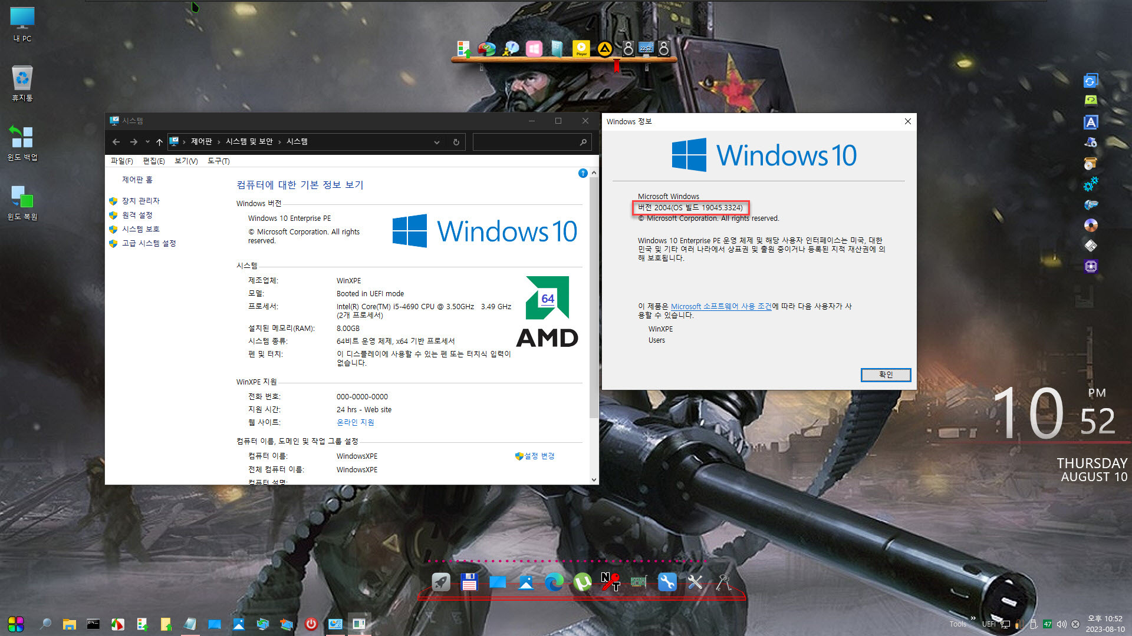Click the 온라인 지원 website link
The height and width of the screenshot is (636, 1132).
(355, 422)
